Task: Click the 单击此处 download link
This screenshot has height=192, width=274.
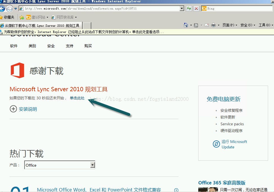Action: point(77,98)
